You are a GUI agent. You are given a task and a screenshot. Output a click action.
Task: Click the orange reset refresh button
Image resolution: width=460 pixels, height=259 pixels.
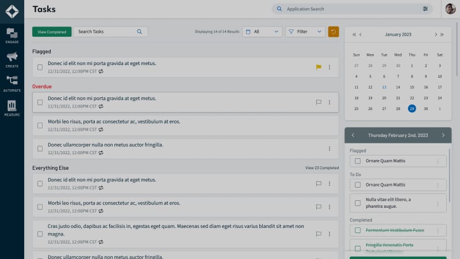click(x=333, y=32)
